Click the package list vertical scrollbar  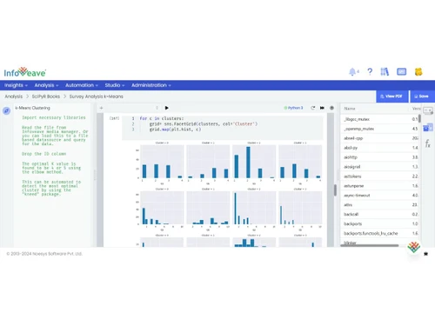click(x=419, y=118)
